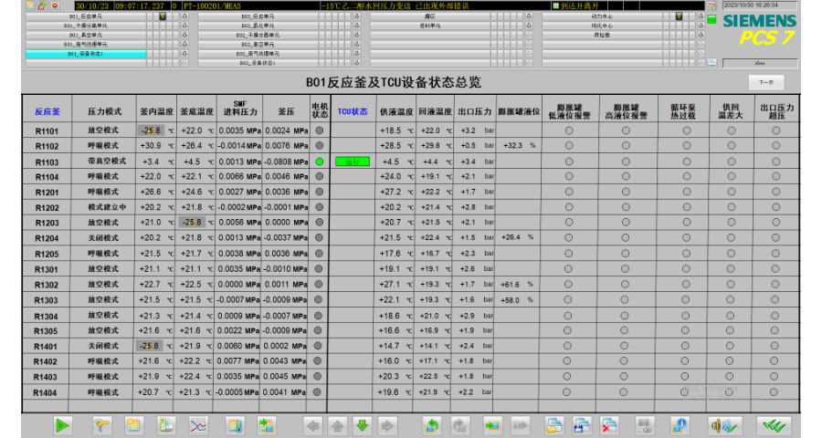Open the B01_真空单元 area
Screen dimensions: 822x438
coord(84,36)
